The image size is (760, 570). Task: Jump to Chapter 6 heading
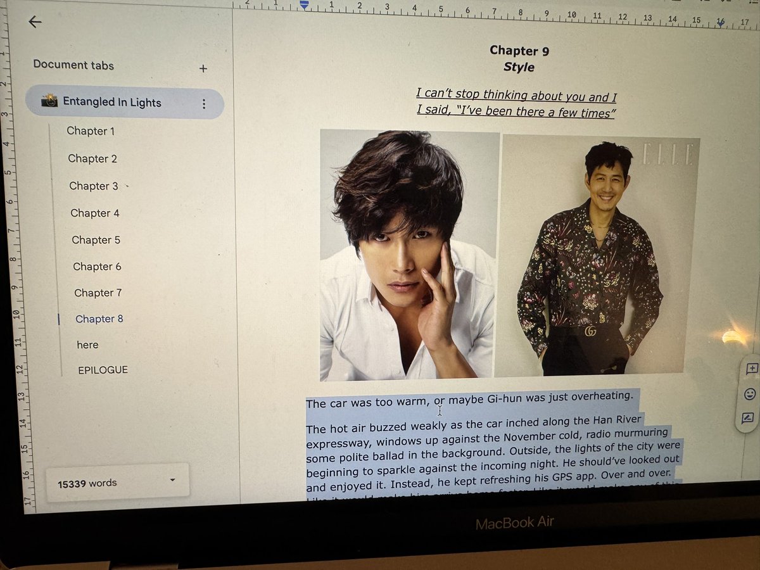(x=97, y=267)
